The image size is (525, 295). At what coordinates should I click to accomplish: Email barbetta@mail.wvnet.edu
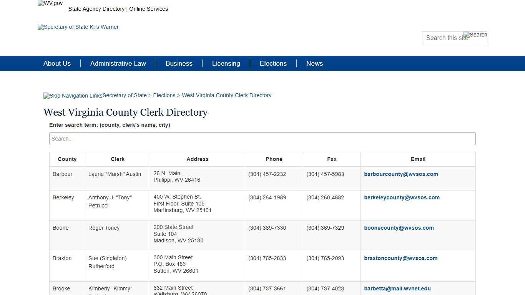397,288
